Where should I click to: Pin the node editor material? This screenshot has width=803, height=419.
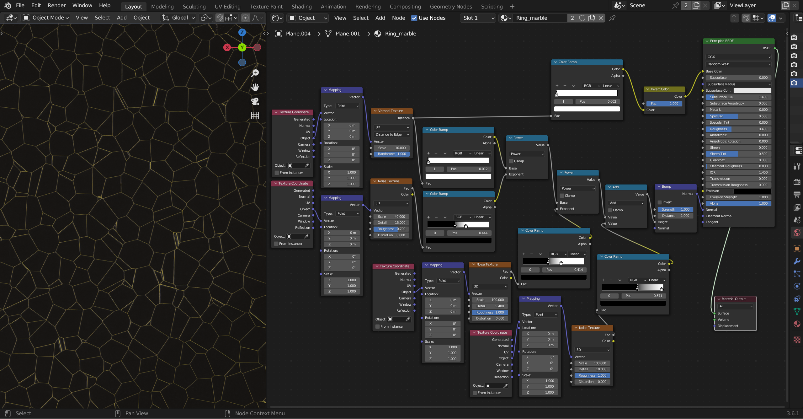(612, 18)
